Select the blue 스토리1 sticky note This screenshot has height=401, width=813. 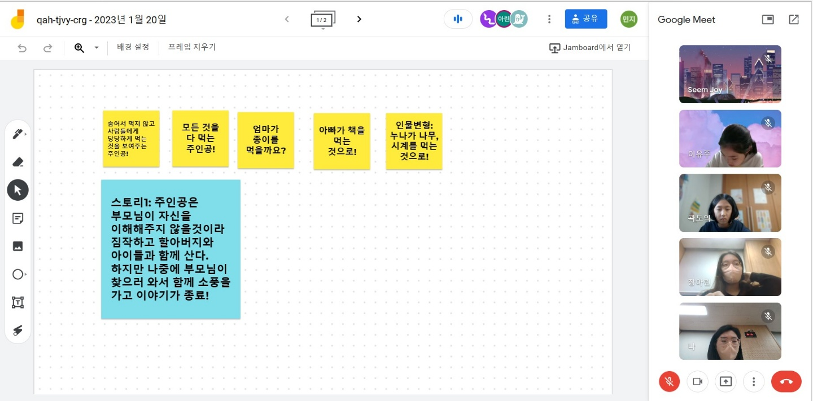(x=171, y=249)
